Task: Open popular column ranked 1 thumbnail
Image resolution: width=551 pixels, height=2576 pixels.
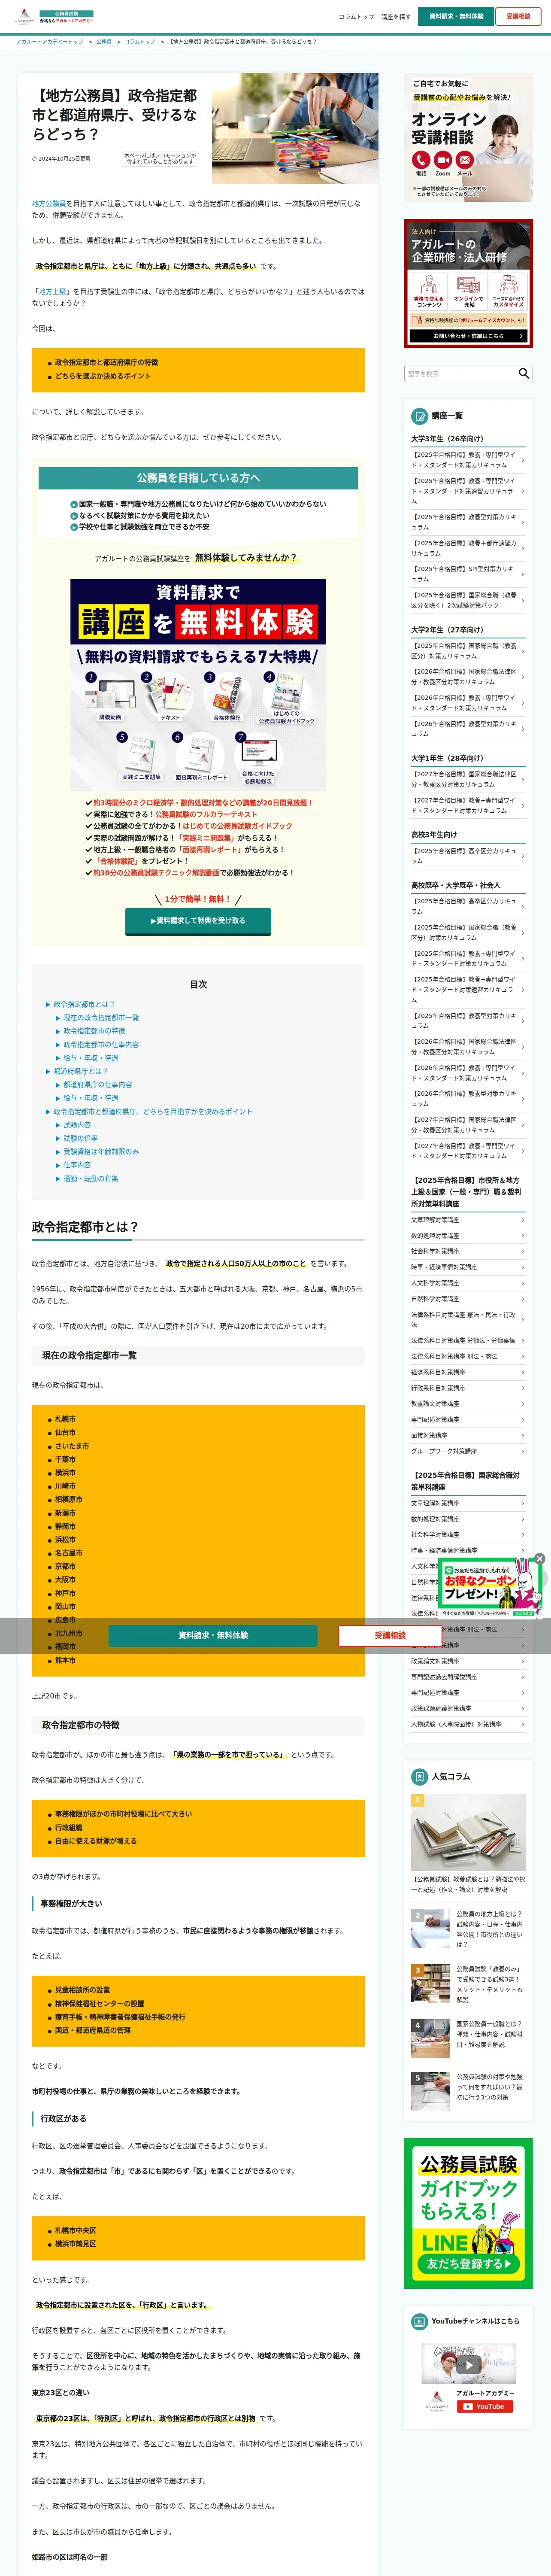Action: pos(468,1833)
